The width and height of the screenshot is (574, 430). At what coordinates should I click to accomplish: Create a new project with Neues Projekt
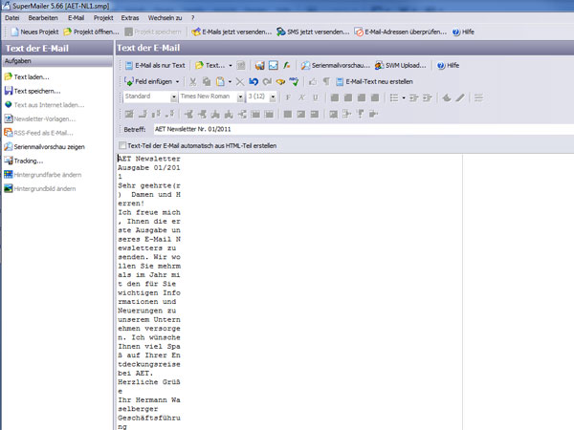(34, 32)
